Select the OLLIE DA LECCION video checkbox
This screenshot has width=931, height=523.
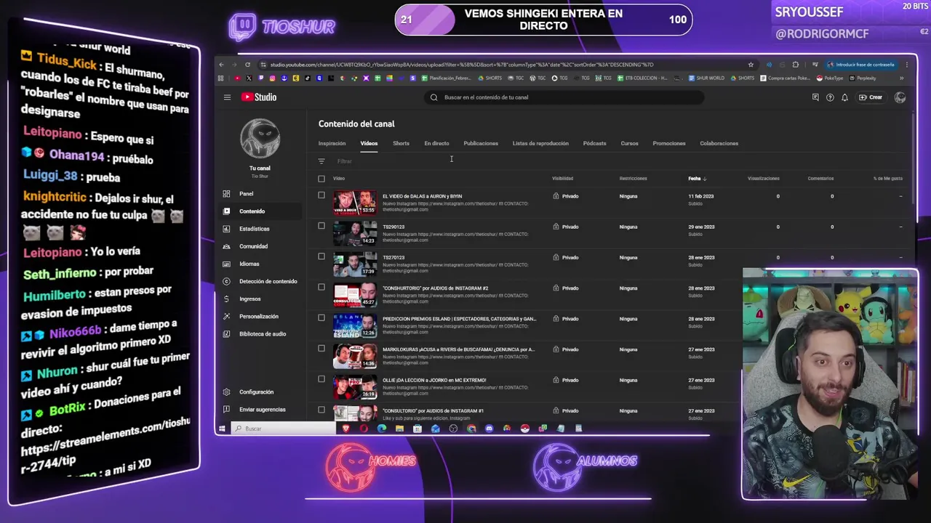[x=321, y=378]
